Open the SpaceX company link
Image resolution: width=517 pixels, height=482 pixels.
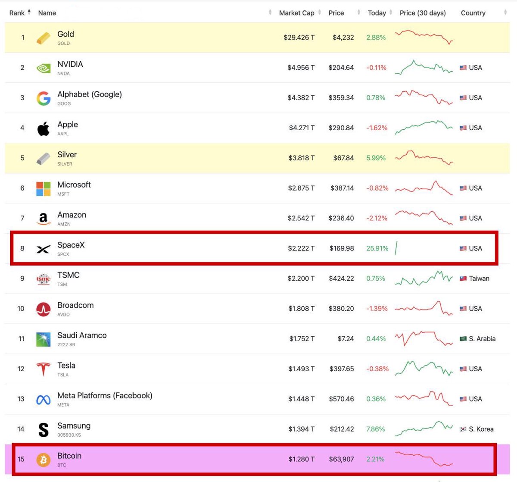pos(71,245)
